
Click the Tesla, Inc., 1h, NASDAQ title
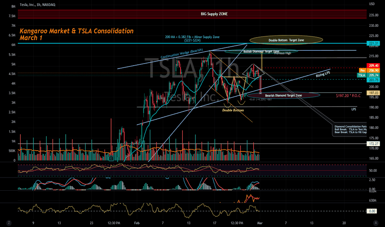37,5
